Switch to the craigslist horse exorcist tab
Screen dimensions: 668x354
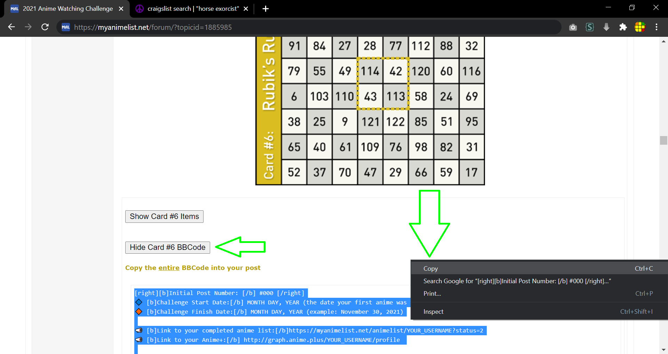coord(192,9)
